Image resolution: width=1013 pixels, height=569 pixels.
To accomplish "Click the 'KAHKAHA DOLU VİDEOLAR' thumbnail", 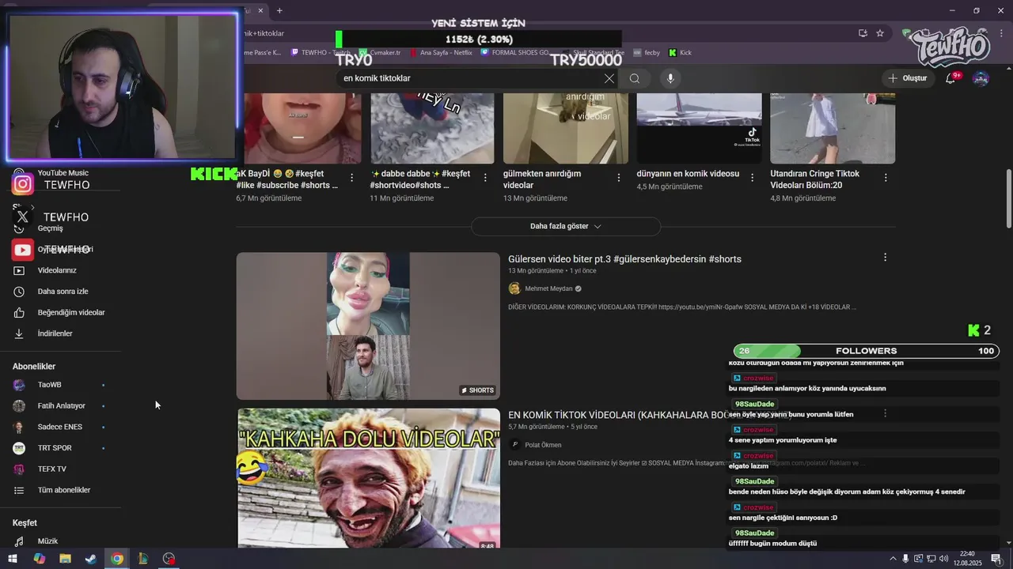I will (368, 478).
